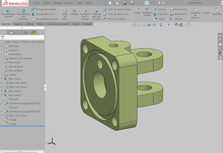Click the New document icon

111,3
